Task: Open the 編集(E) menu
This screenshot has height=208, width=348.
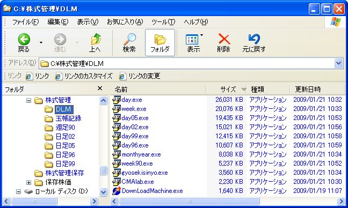Action: 57,21
